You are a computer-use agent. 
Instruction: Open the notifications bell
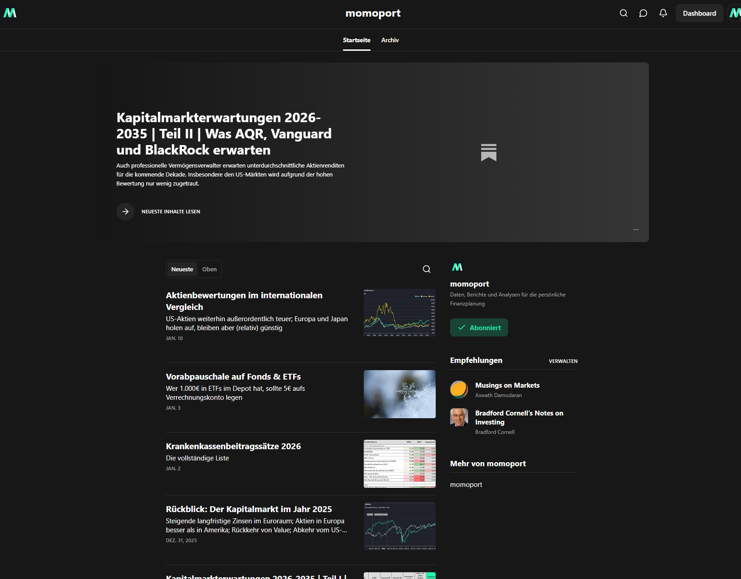point(663,13)
